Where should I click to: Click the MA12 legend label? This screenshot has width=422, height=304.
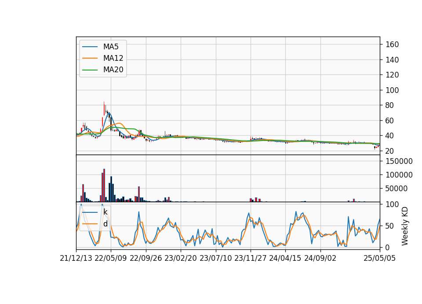point(113,58)
